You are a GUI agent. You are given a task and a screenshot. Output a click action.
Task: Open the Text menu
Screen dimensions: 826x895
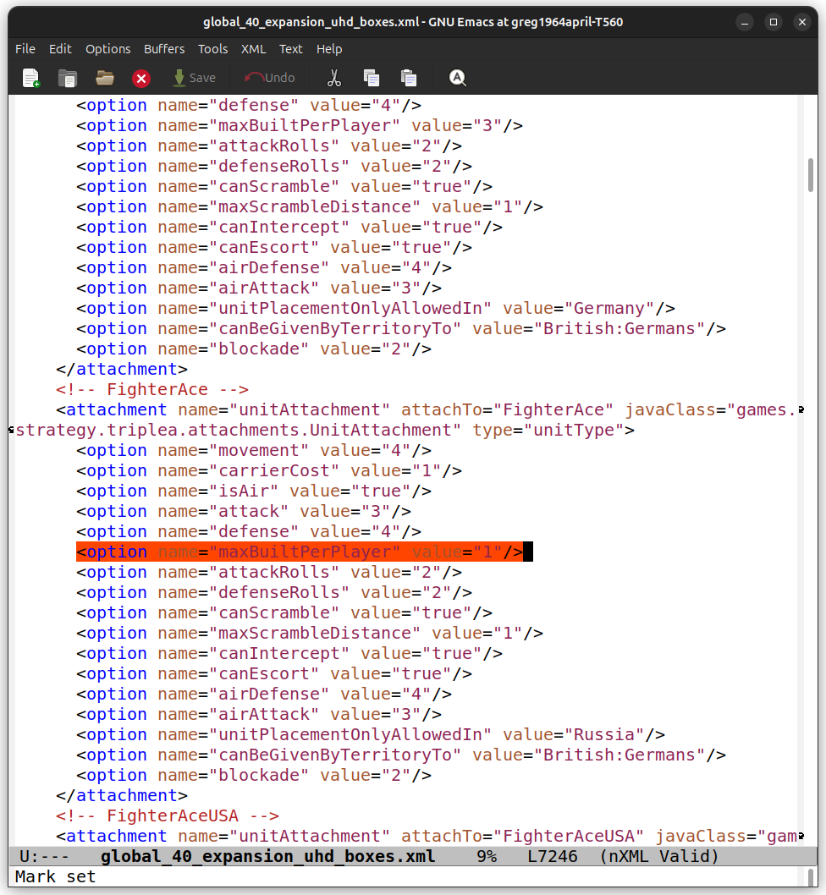291,49
